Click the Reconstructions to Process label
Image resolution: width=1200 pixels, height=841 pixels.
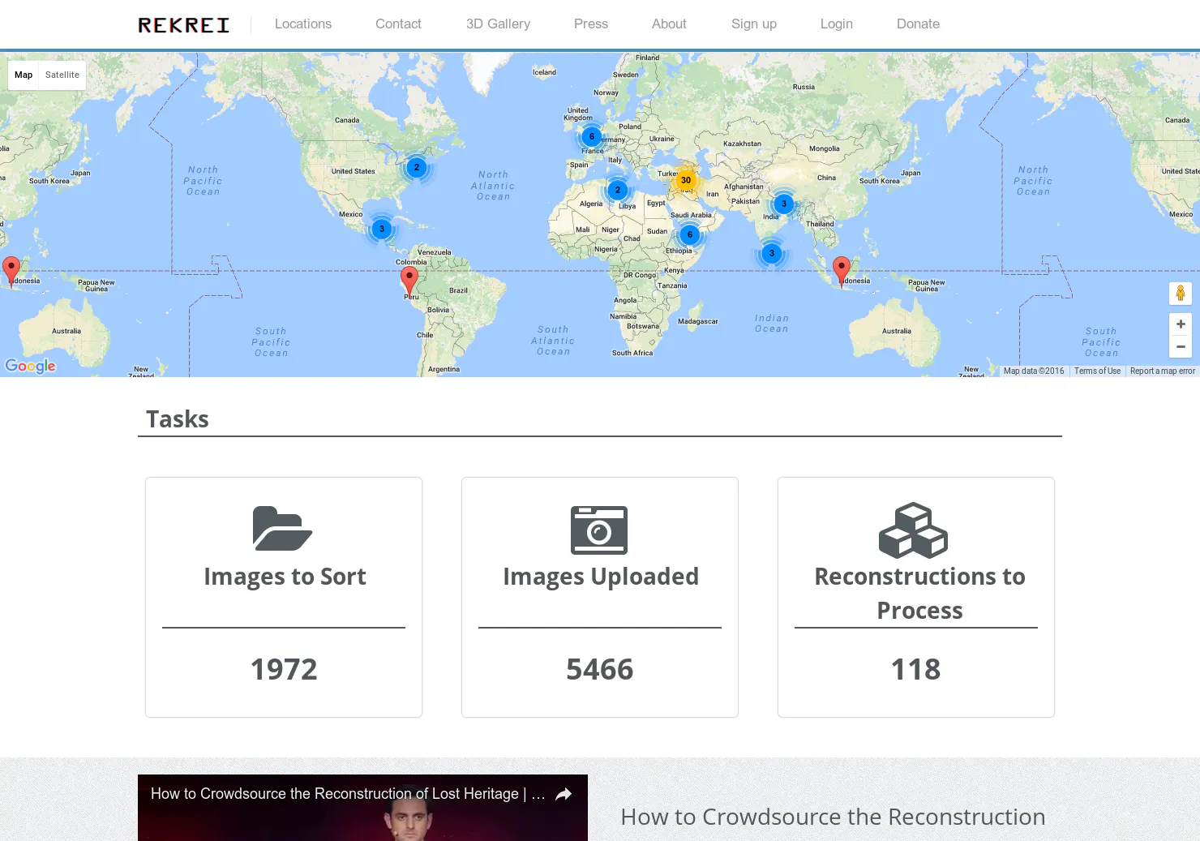pos(919,594)
